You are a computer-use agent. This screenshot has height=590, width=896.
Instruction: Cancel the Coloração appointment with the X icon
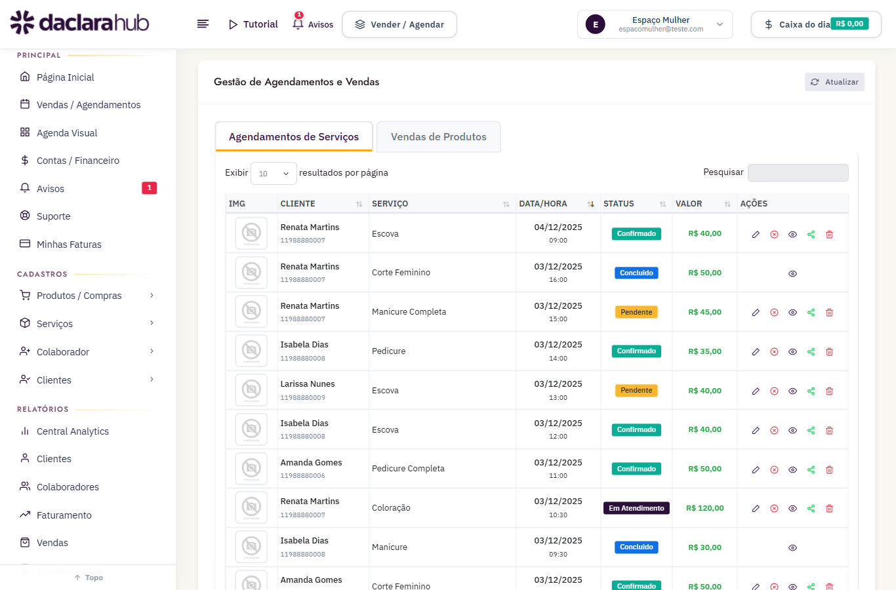click(774, 509)
